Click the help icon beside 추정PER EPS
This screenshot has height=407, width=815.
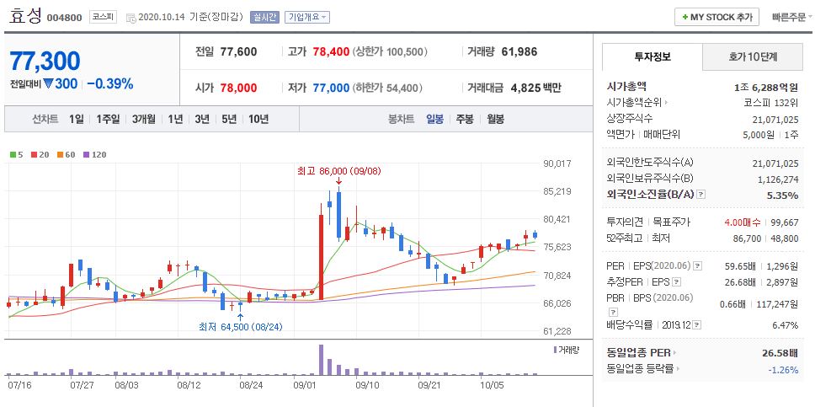(x=676, y=282)
